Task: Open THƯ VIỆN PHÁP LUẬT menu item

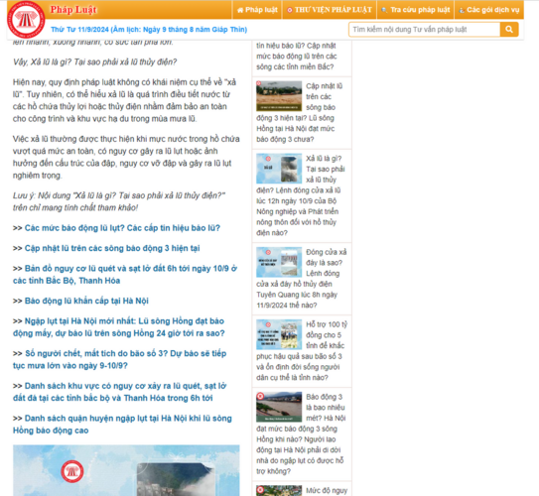Action: pyautogui.click(x=330, y=10)
